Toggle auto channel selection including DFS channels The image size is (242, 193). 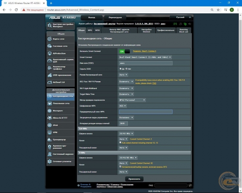click(120, 167)
